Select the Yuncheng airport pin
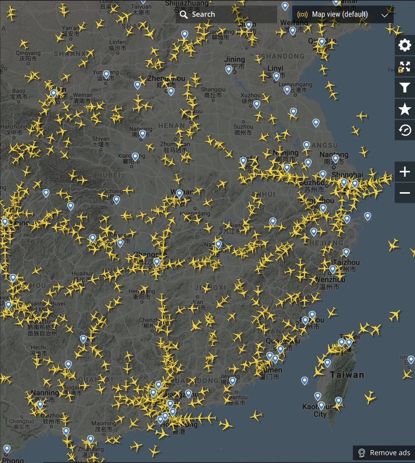 106,74
